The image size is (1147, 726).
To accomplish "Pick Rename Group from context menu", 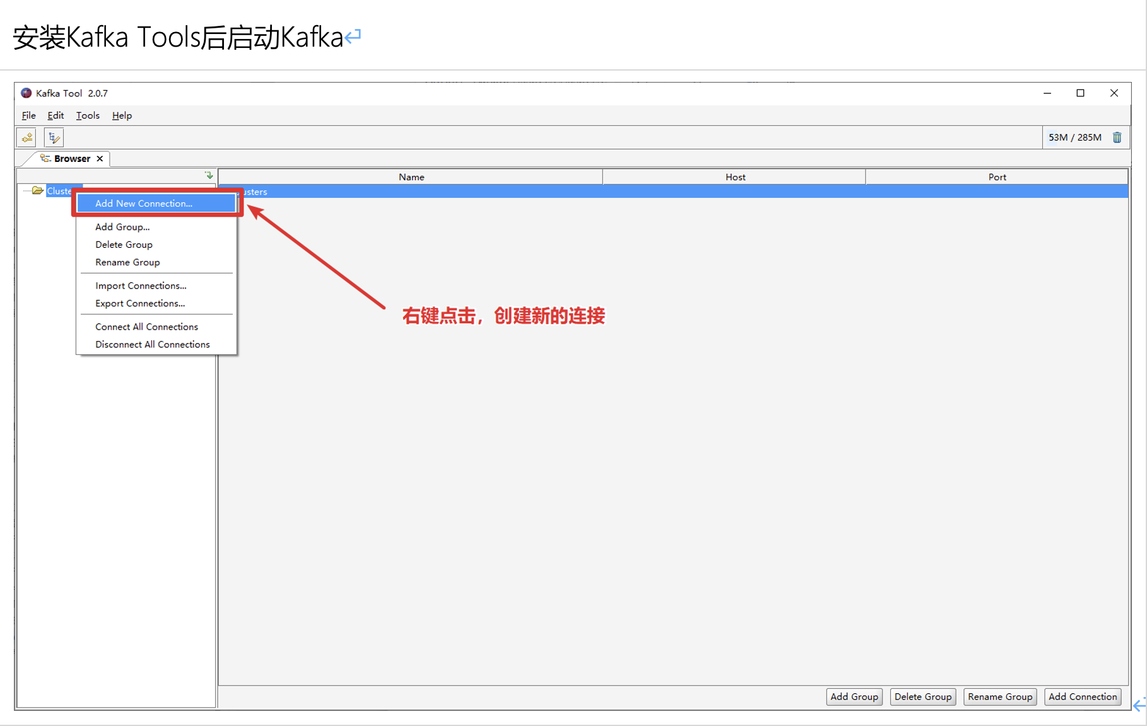I will 127,262.
